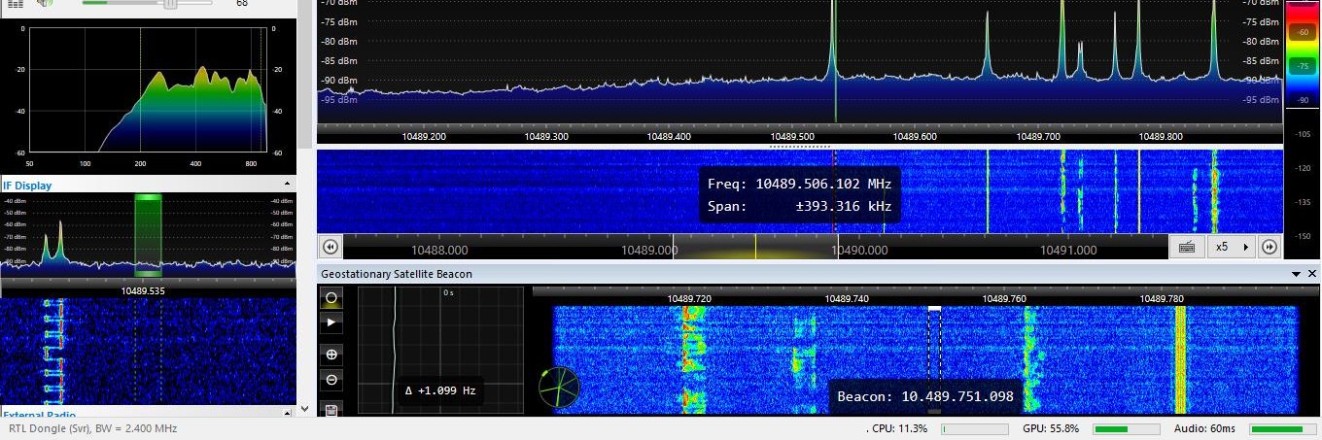
Task: Open the Geostationary Satellite Beacon panel options arrow
Action: [x=1297, y=274]
